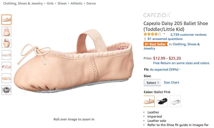Go to the Girls breadcrumb category
214x128 pixels.
click(50, 3)
